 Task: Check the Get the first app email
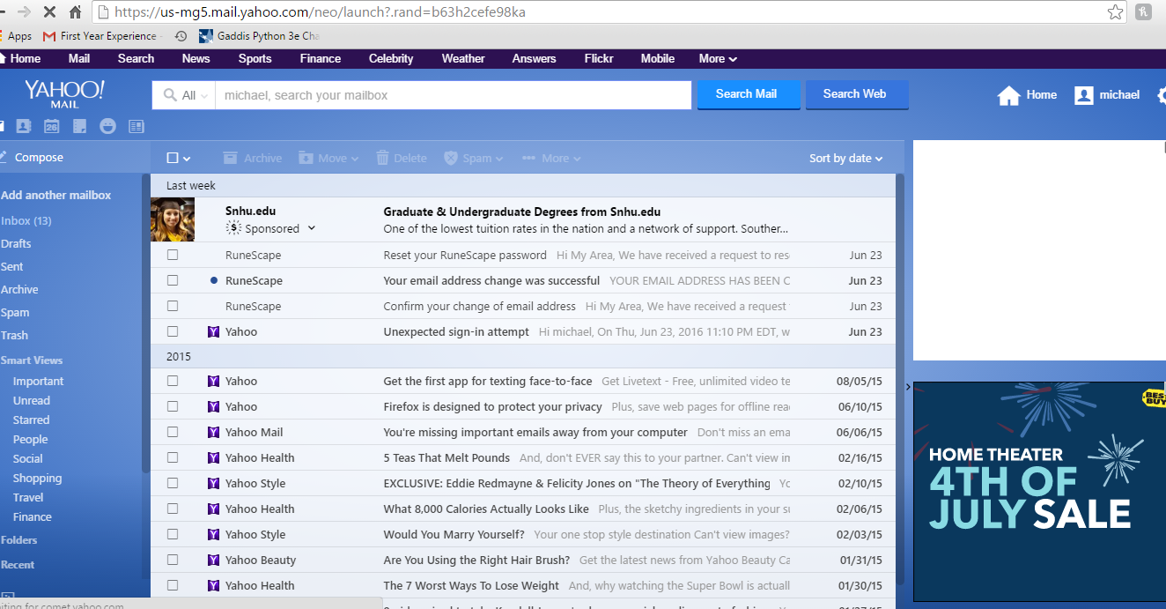(173, 381)
